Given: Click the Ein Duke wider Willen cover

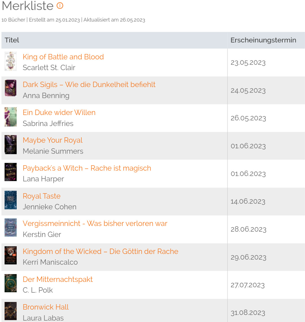Looking at the screenshot, I should coord(10,117).
